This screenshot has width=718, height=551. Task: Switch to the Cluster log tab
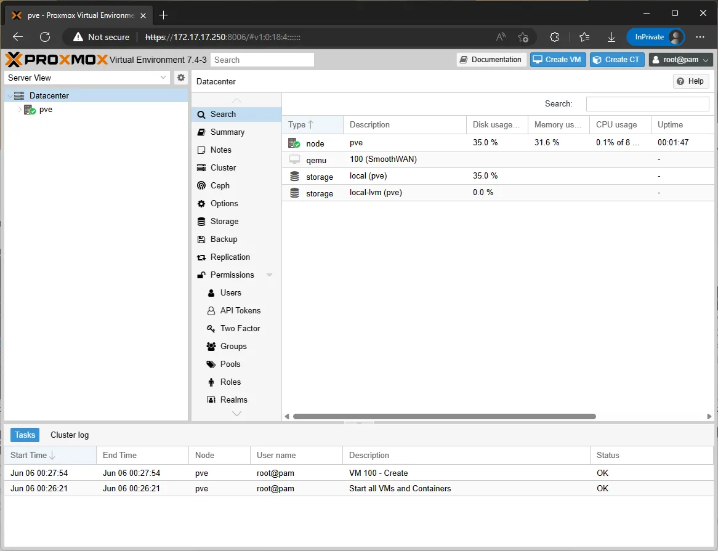click(x=70, y=435)
